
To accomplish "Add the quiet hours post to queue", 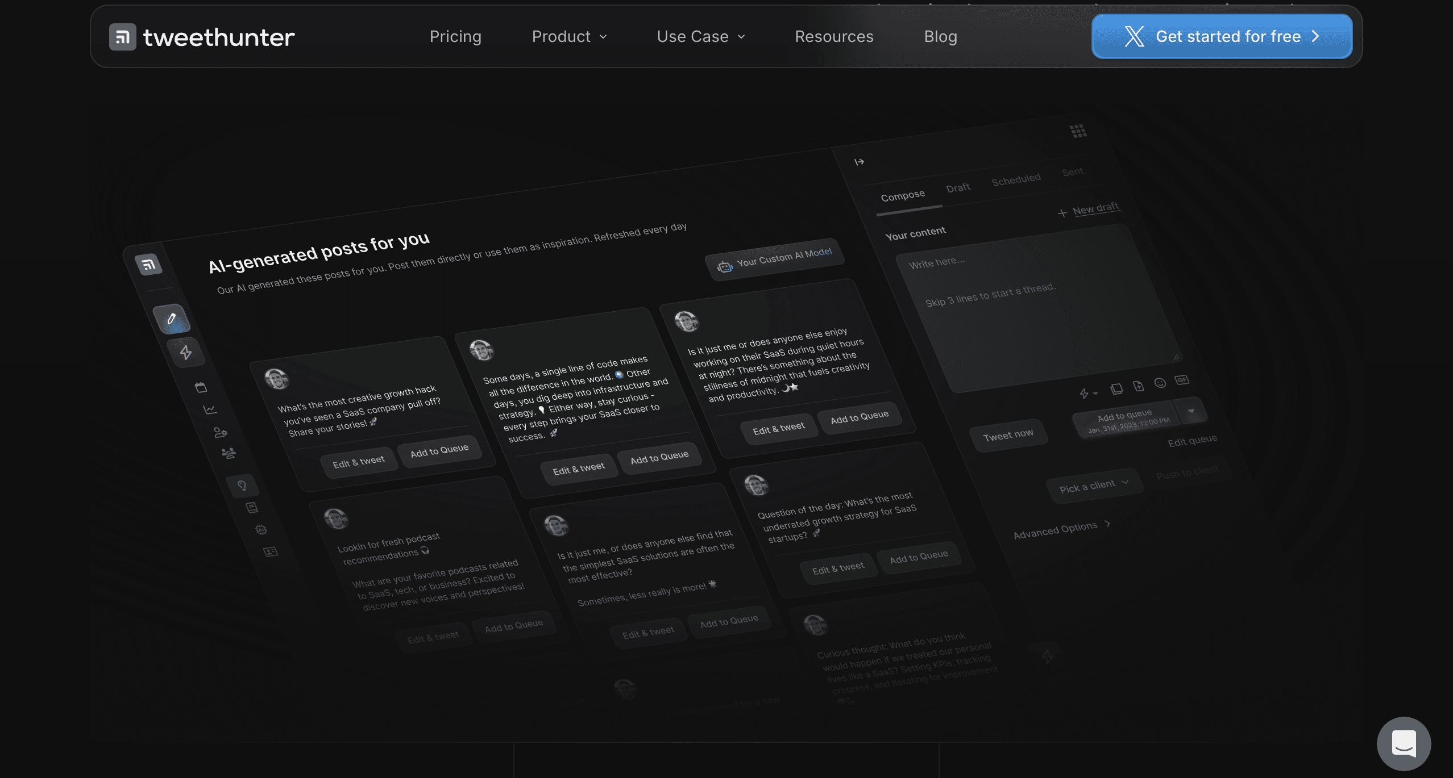I will tap(860, 417).
